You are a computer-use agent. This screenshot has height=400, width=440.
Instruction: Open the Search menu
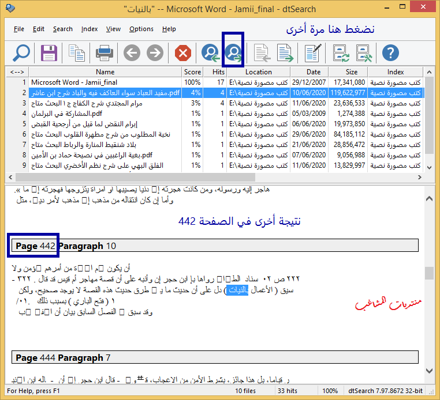pos(62,29)
